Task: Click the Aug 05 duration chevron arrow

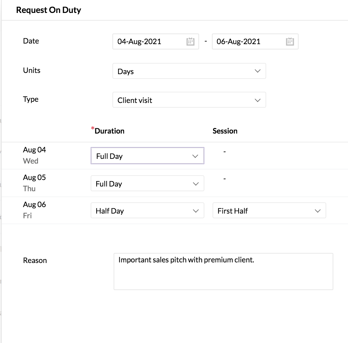Action: pyautogui.click(x=196, y=184)
